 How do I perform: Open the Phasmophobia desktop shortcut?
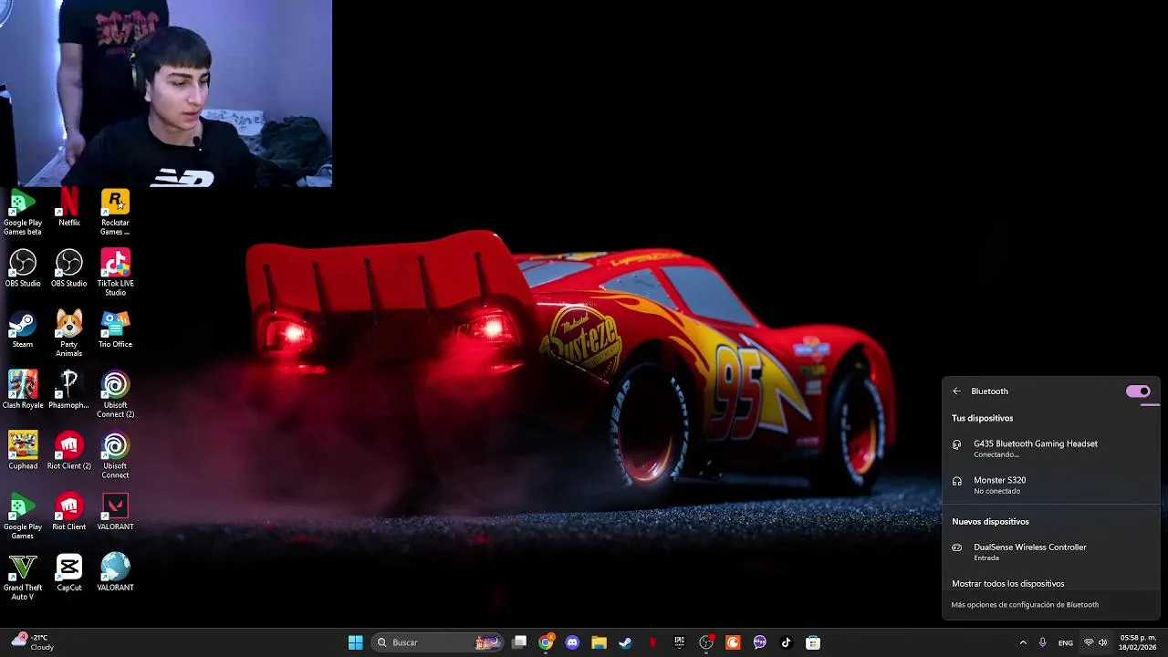[69, 391]
